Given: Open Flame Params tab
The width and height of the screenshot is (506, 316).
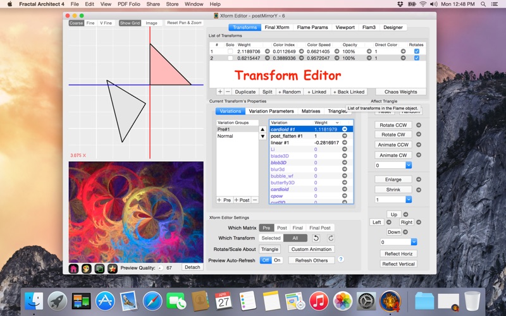Looking at the screenshot, I should pyautogui.click(x=312, y=27).
